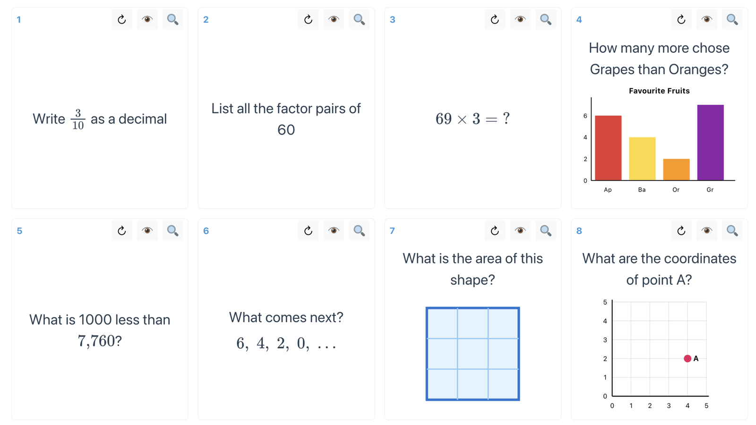Reveal the answer for point A coordinates

(706, 231)
